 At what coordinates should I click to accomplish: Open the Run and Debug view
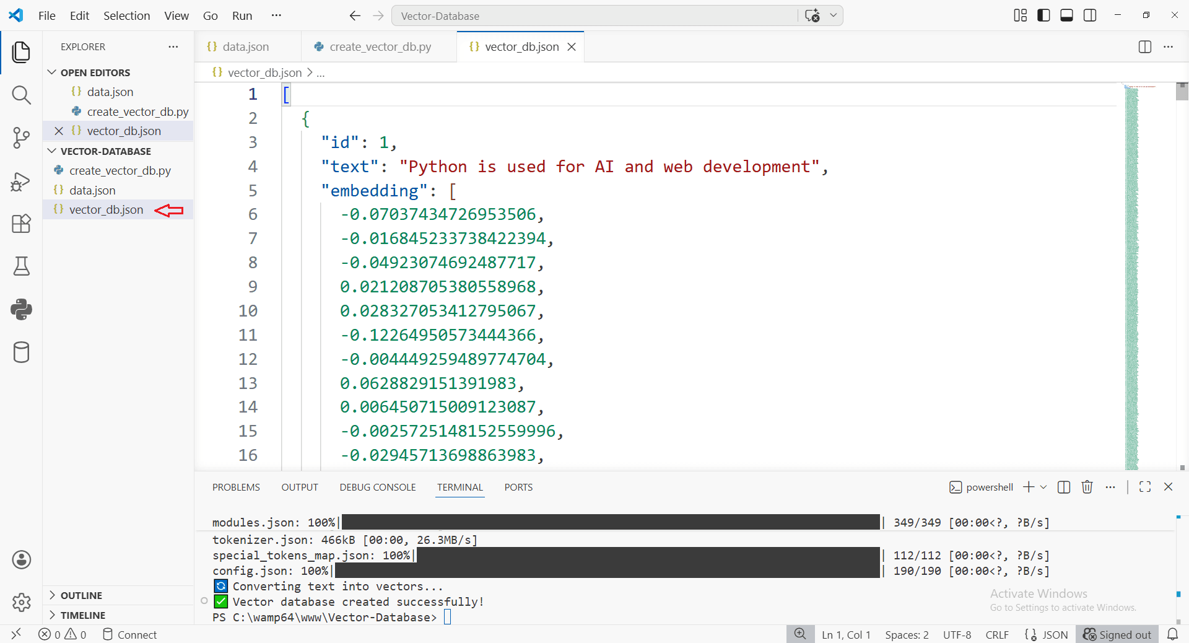coord(21,181)
